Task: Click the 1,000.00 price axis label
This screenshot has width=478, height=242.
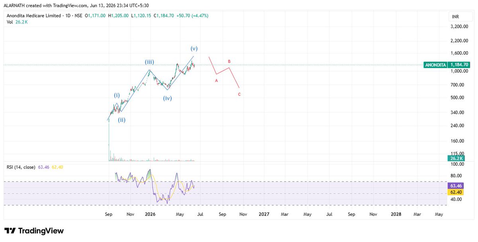Action: pyautogui.click(x=459, y=71)
